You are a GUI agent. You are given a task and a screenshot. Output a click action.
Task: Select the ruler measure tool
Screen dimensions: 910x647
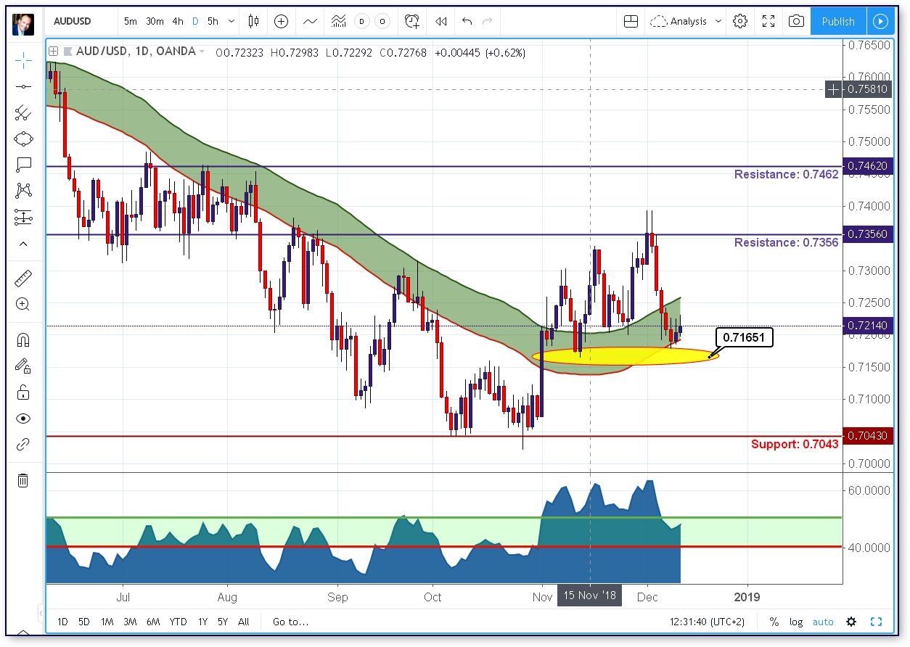(23, 279)
